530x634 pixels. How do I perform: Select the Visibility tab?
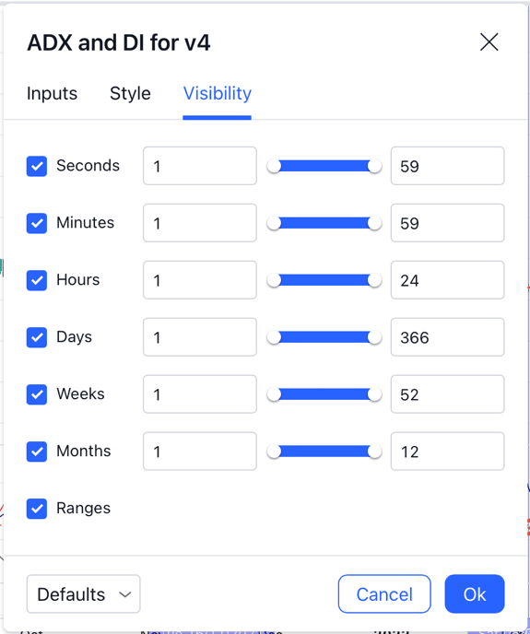pos(218,93)
